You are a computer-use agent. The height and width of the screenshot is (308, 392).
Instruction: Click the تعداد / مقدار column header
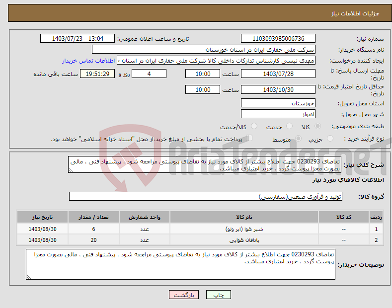click(x=93, y=217)
